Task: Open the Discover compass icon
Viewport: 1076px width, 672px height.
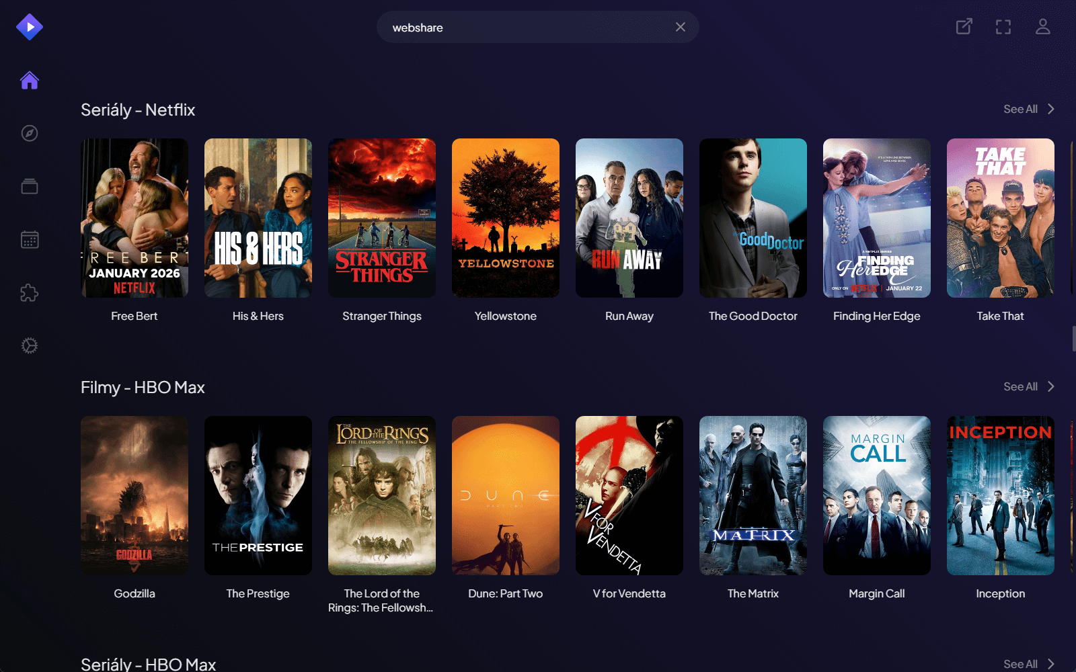Action: click(30, 133)
